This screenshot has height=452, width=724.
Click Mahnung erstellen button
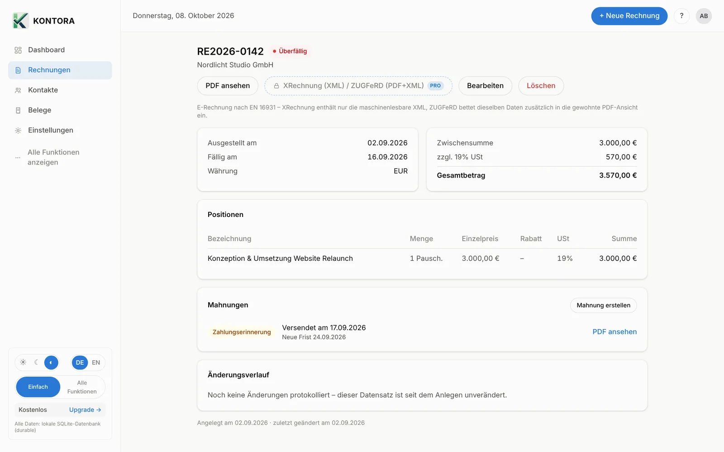(x=603, y=306)
